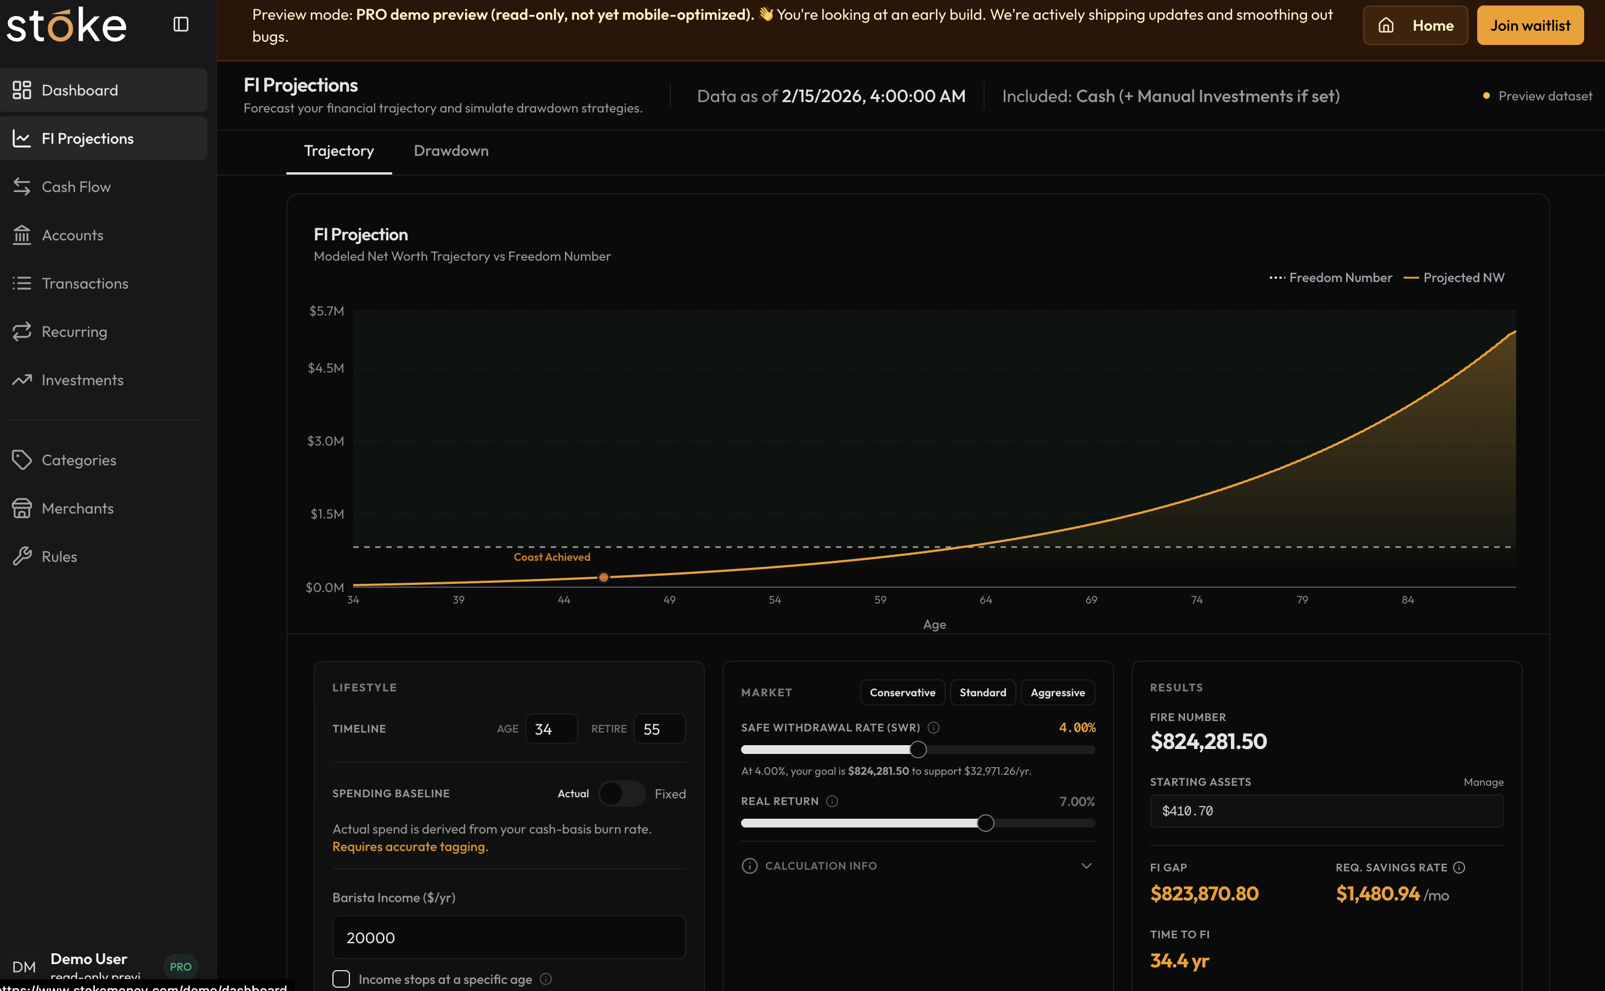Switch to the Drawdown tab
The height and width of the screenshot is (991, 1605).
tap(451, 151)
